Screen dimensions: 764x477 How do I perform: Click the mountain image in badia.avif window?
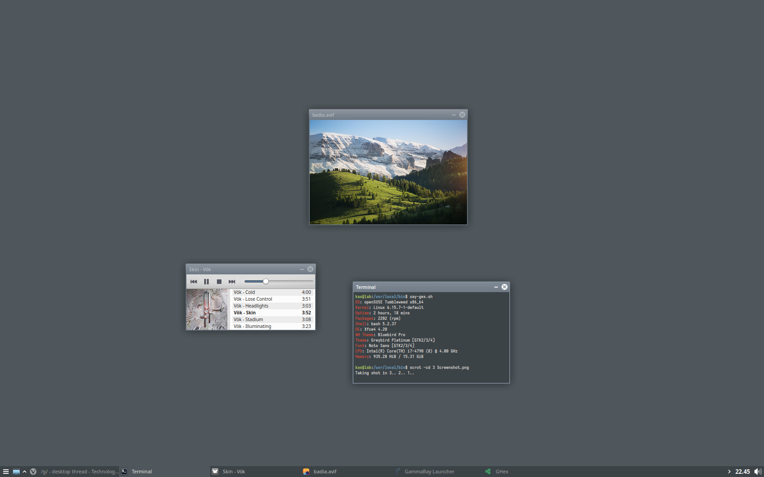[388, 172]
